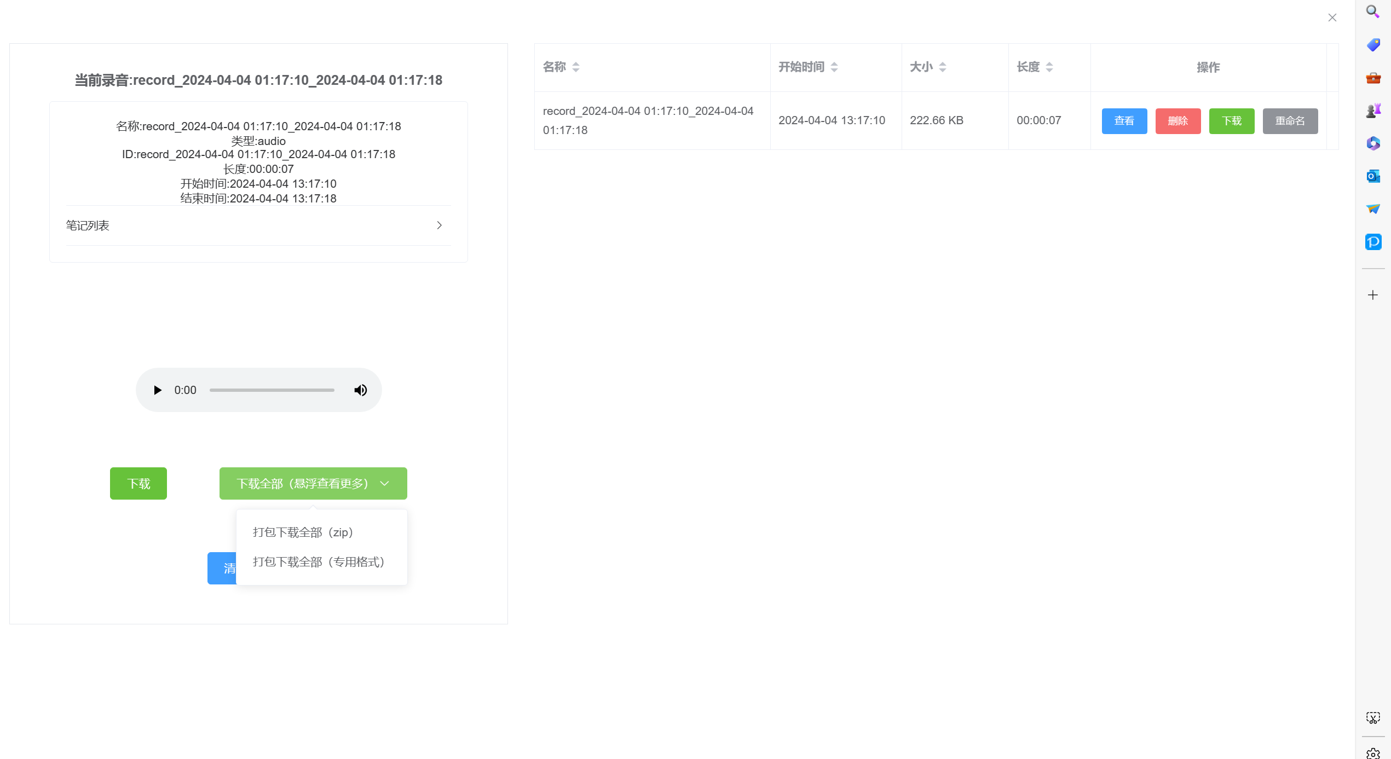The width and height of the screenshot is (1391, 759).
Task: Open sidebar settings gear icon
Action: pyautogui.click(x=1373, y=754)
